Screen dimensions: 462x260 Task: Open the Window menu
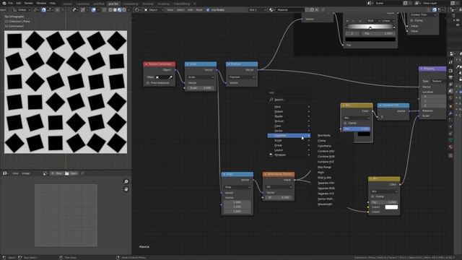(41, 3)
